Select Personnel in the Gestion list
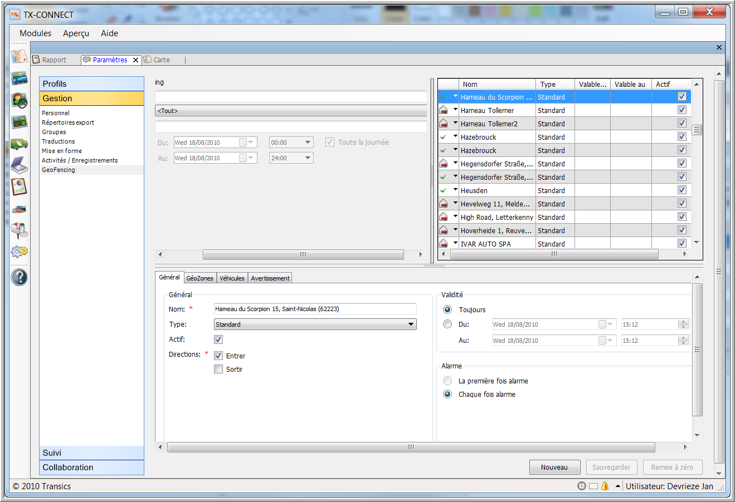The height and width of the screenshot is (502, 735). point(56,113)
